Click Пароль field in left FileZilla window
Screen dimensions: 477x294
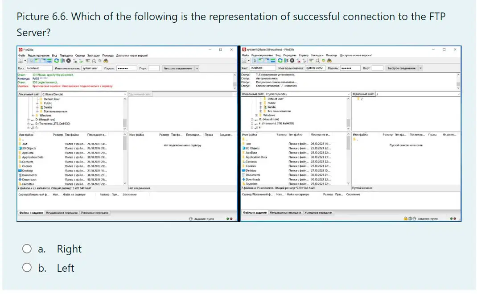127,68
